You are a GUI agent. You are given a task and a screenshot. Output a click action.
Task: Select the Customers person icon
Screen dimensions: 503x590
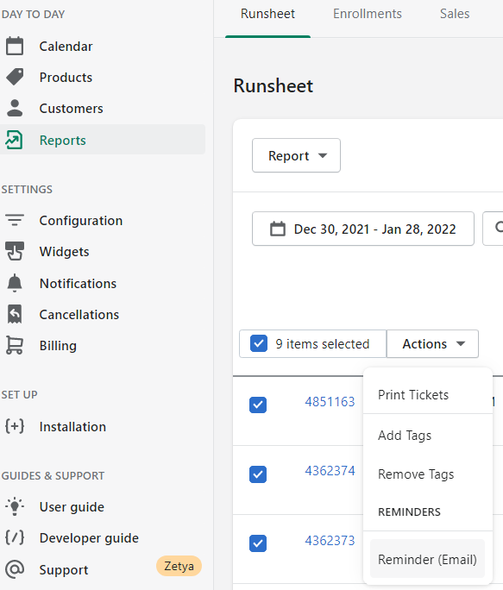15,108
